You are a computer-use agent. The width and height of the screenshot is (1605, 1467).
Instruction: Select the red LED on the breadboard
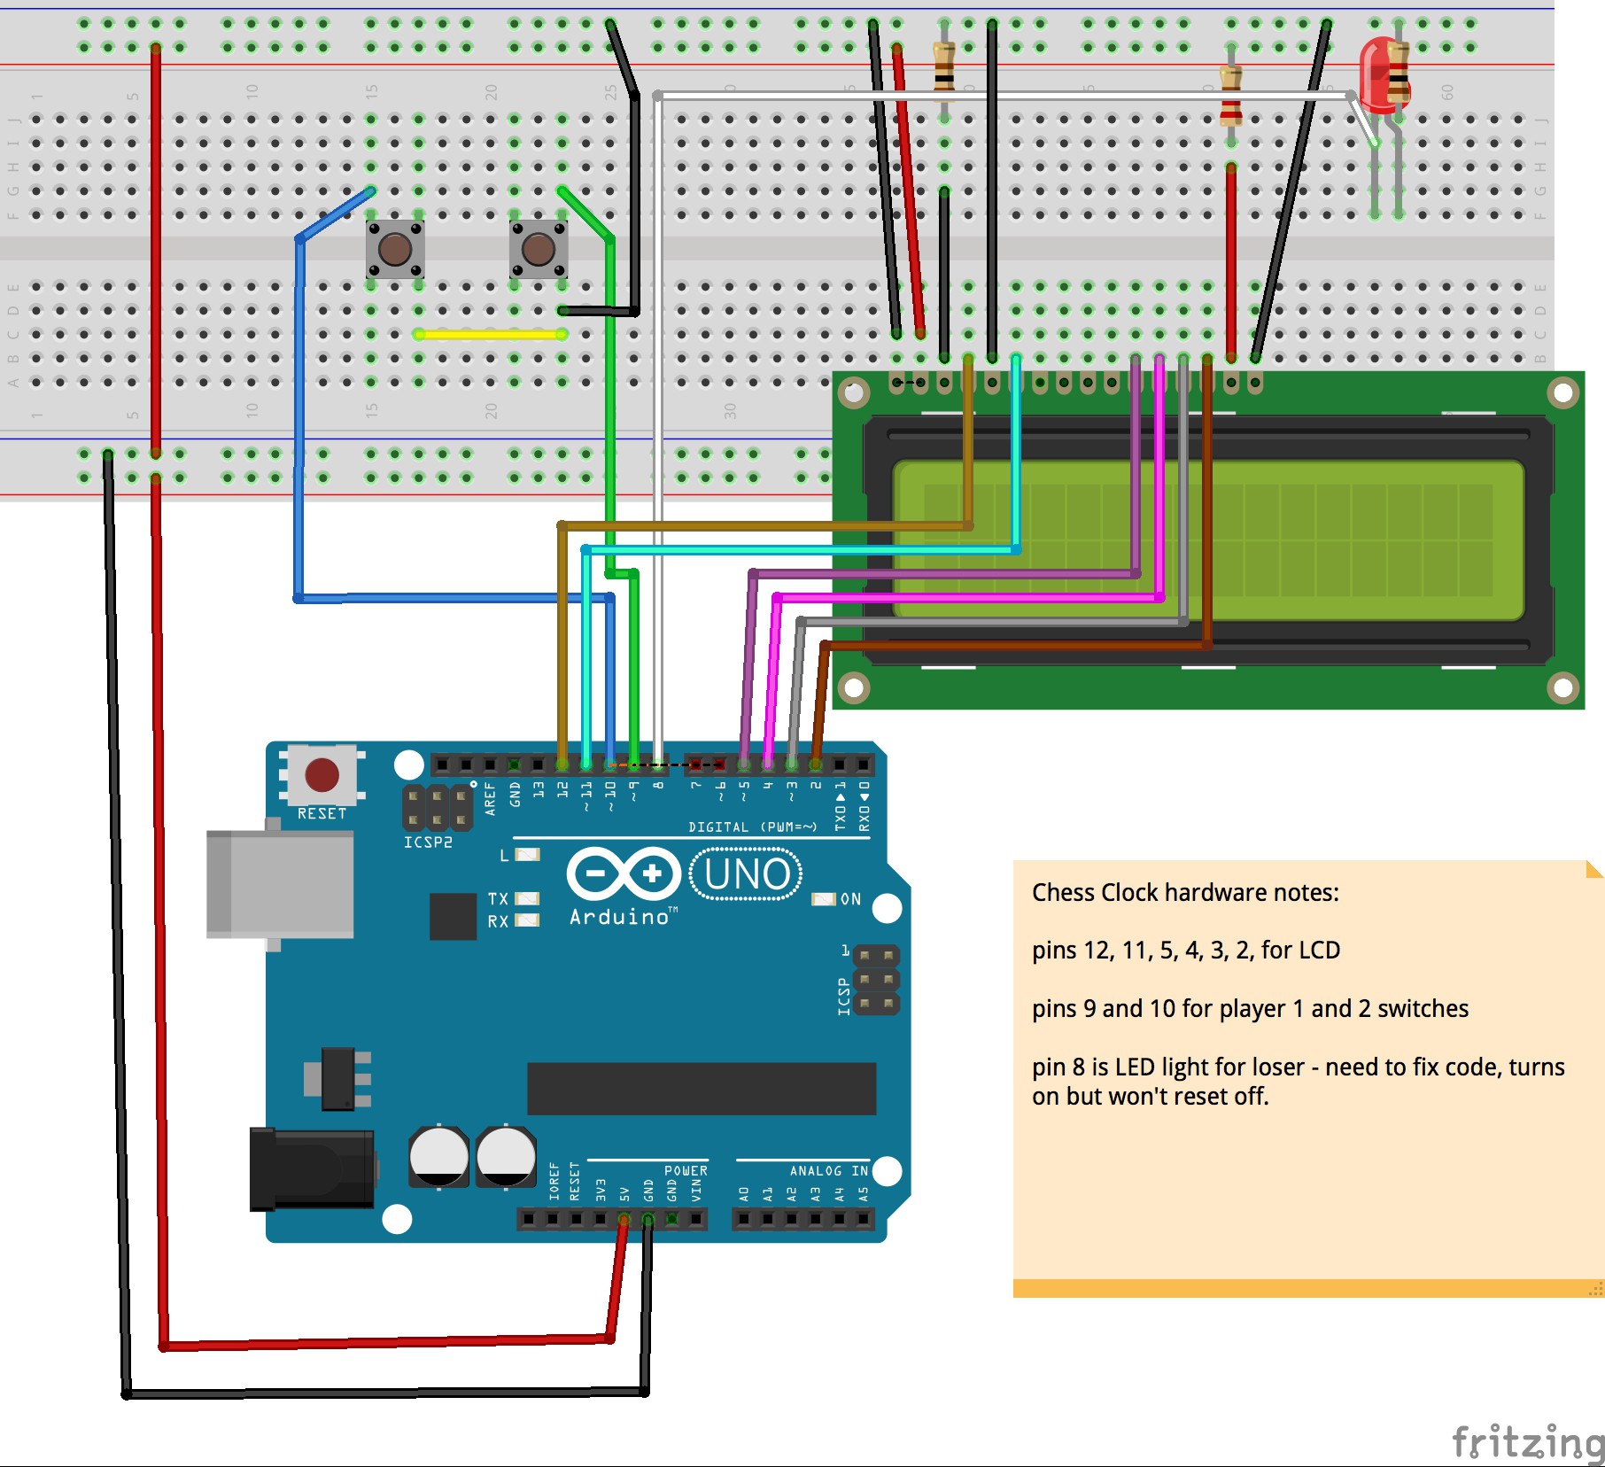coord(1380,74)
